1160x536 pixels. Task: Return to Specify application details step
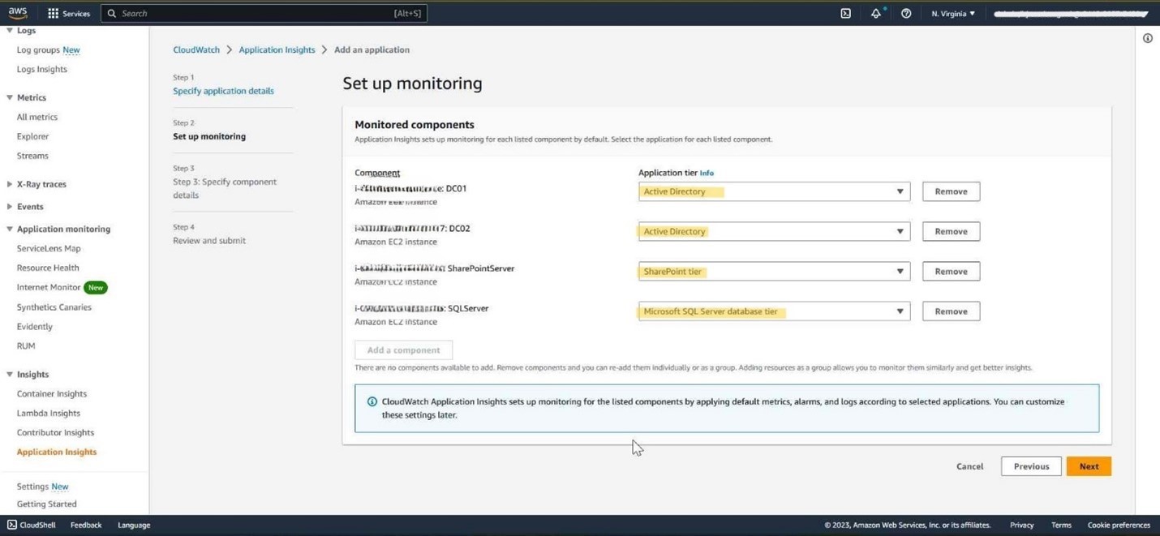(x=223, y=91)
